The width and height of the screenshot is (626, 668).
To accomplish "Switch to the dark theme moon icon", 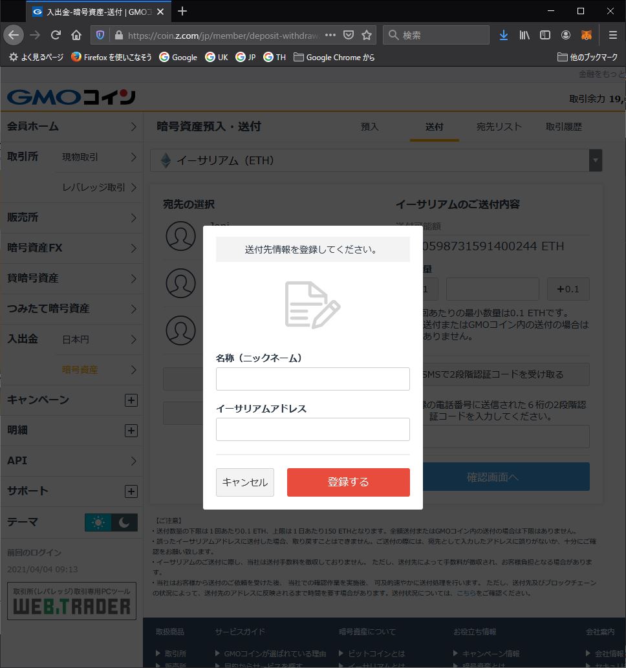I will (124, 523).
